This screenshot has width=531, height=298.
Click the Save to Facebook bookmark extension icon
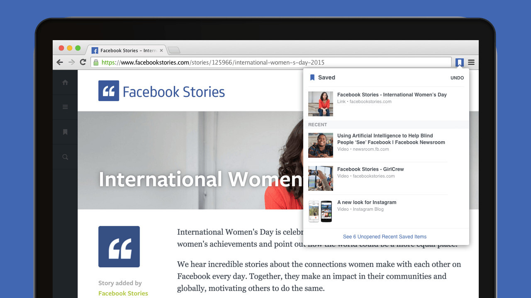(x=459, y=62)
